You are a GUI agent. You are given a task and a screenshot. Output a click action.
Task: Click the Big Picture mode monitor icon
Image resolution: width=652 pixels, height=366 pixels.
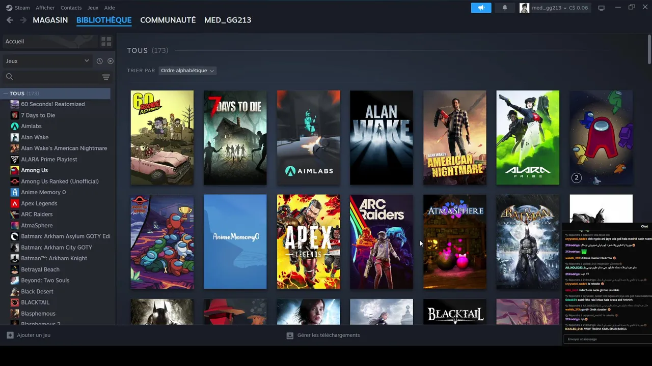click(x=601, y=8)
